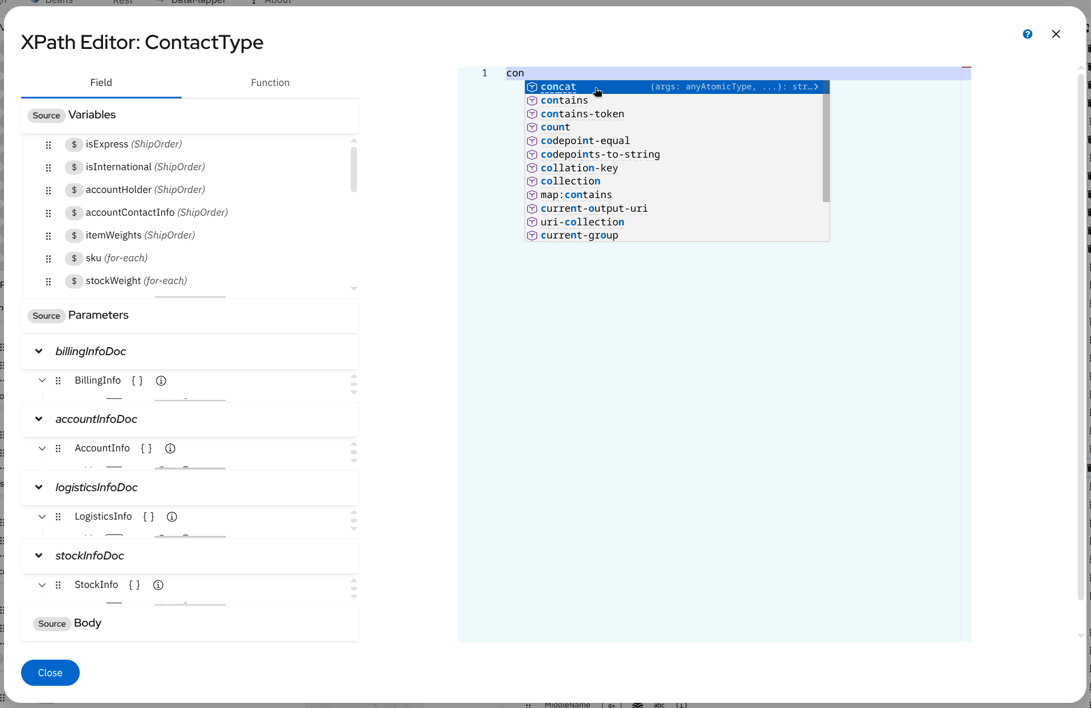Grab the drag handle of stockWeight variable
The width and height of the screenshot is (1091, 708).
coord(48,282)
